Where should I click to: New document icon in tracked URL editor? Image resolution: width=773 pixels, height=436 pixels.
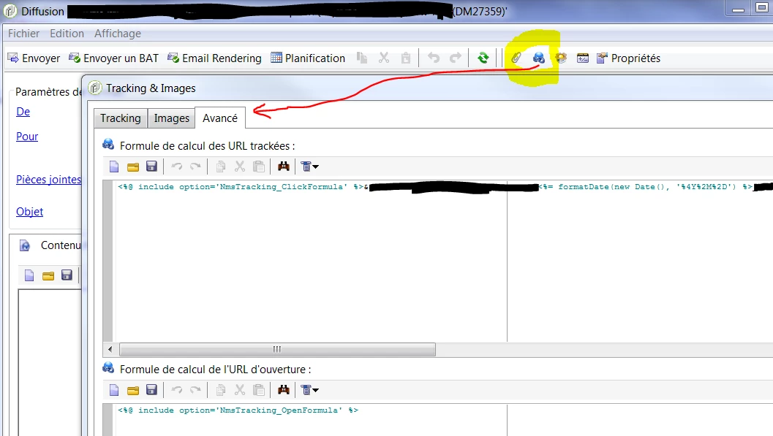click(114, 167)
